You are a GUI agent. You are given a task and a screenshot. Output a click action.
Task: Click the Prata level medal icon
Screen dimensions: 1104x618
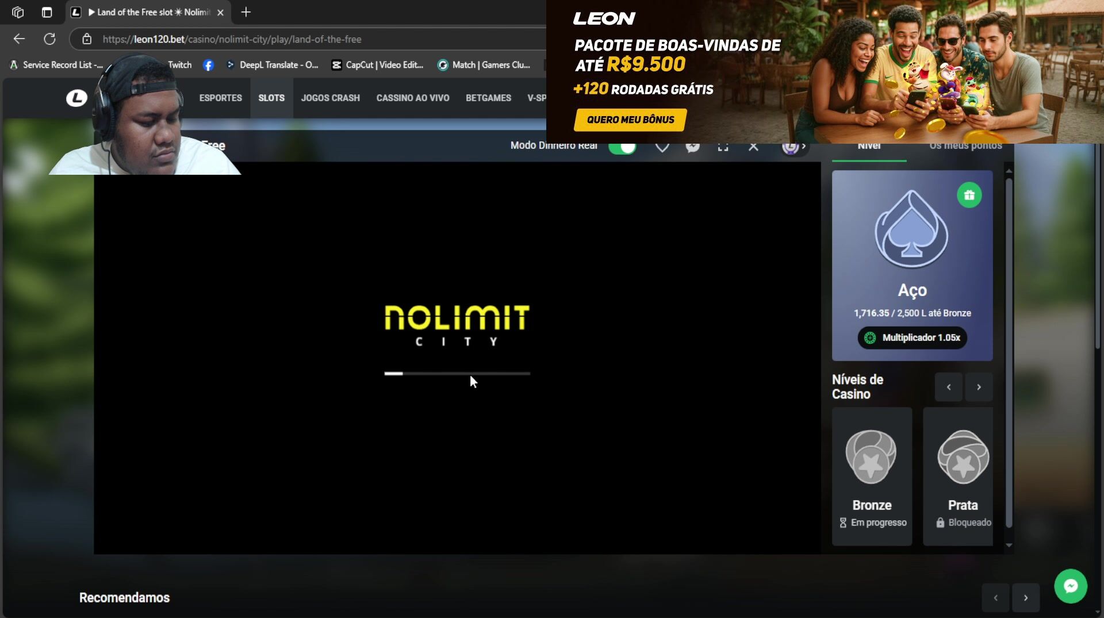click(x=963, y=456)
